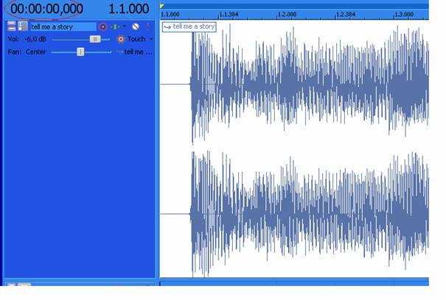
Task: Click the 1.1.000 measure and beat display
Action: point(128,9)
